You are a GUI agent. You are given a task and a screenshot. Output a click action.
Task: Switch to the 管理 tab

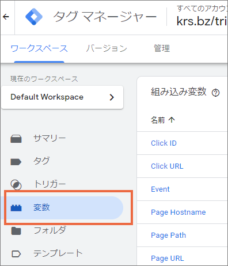click(162, 48)
